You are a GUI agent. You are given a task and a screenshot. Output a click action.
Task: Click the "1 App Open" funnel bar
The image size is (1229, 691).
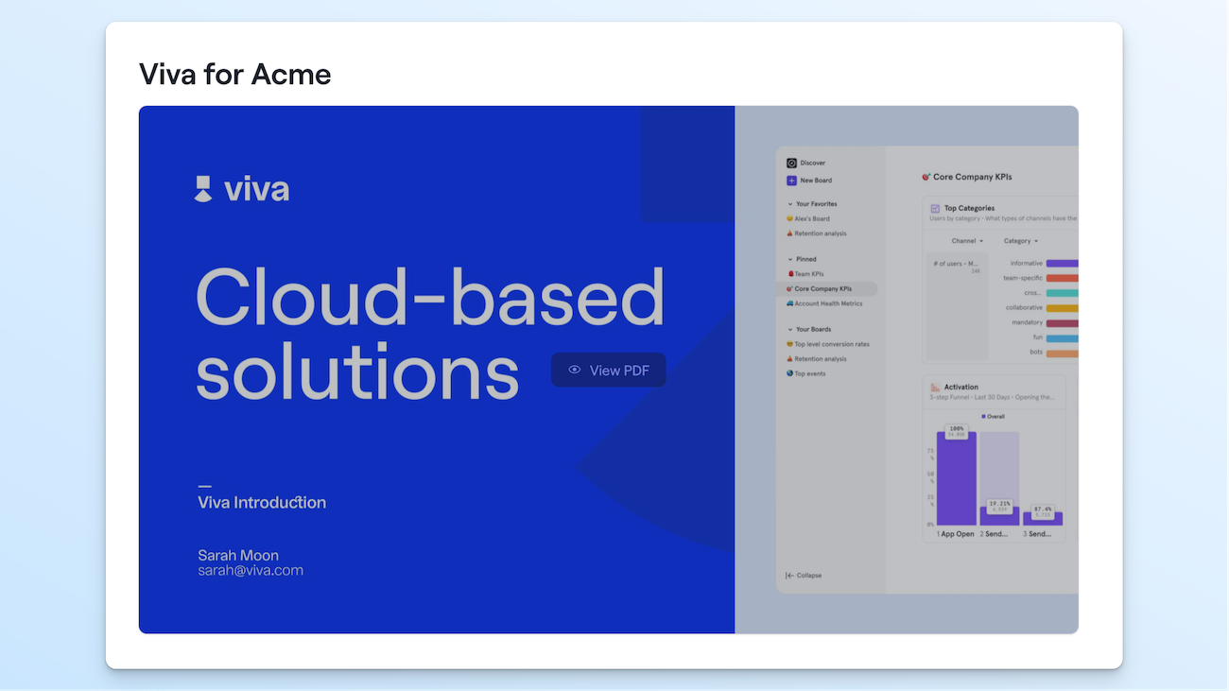(x=957, y=478)
